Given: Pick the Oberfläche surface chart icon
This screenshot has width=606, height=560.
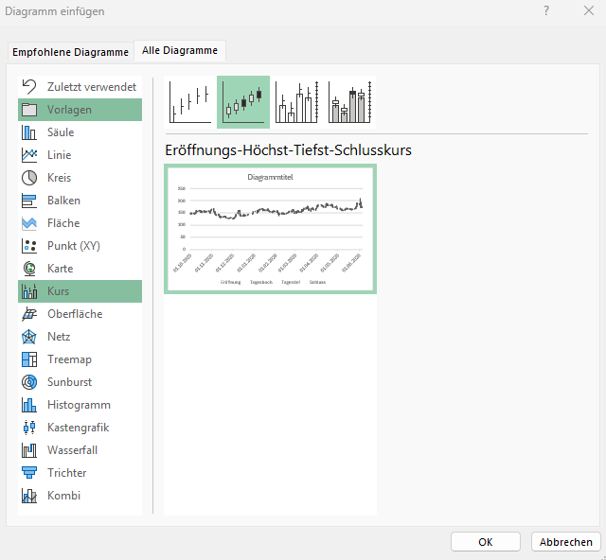Looking at the screenshot, I should [x=29, y=314].
